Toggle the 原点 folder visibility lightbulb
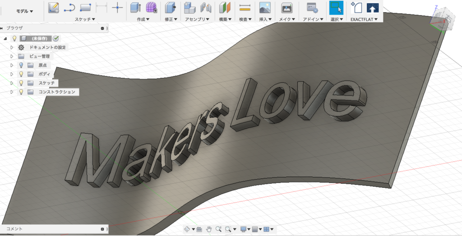462x236 pixels. (x=21, y=65)
